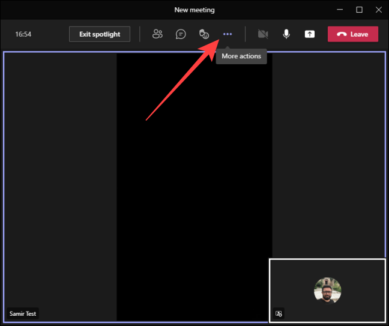Image resolution: width=389 pixels, height=326 pixels.
Task: Click the 16:54 meeting timer
Action: coord(23,34)
